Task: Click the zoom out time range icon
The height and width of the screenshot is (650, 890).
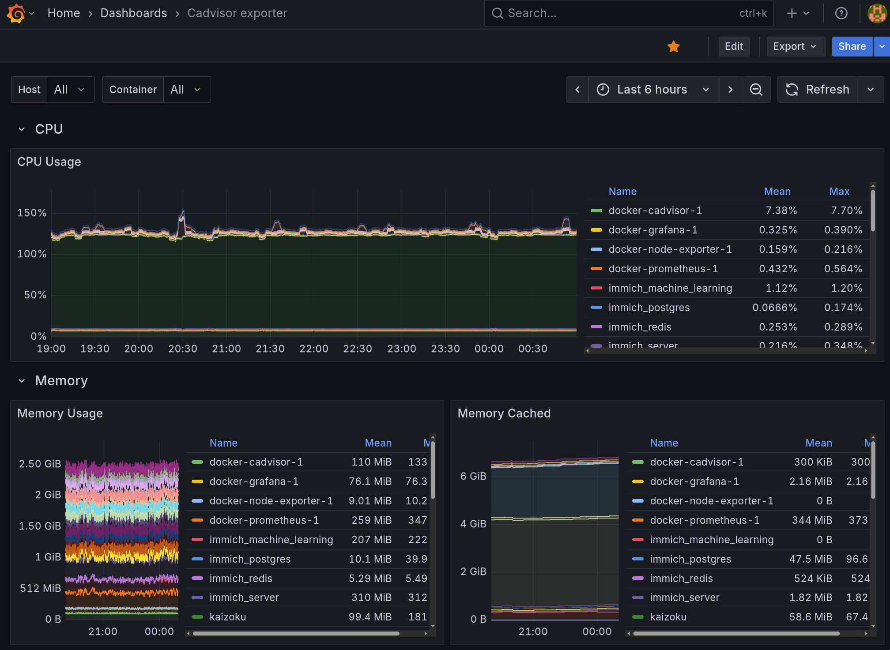Action: (x=756, y=90)
